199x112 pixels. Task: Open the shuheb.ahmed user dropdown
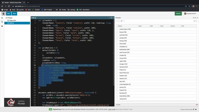(x=190, y=14)
